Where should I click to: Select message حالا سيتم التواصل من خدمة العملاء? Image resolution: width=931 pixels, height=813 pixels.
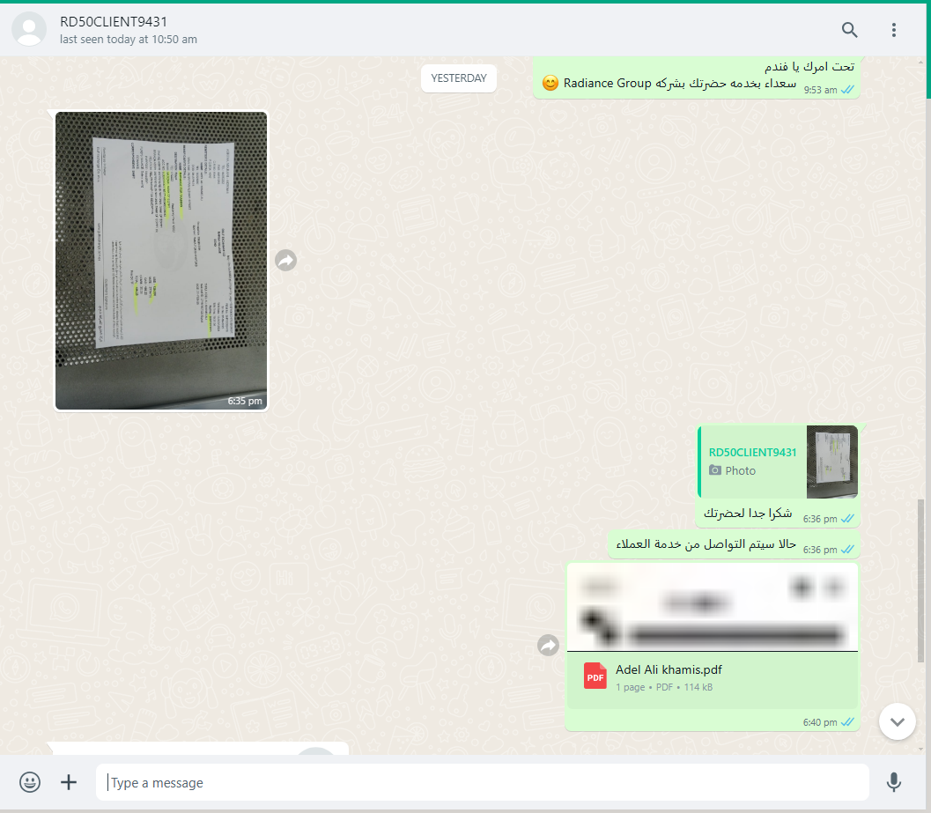(734, 544)
